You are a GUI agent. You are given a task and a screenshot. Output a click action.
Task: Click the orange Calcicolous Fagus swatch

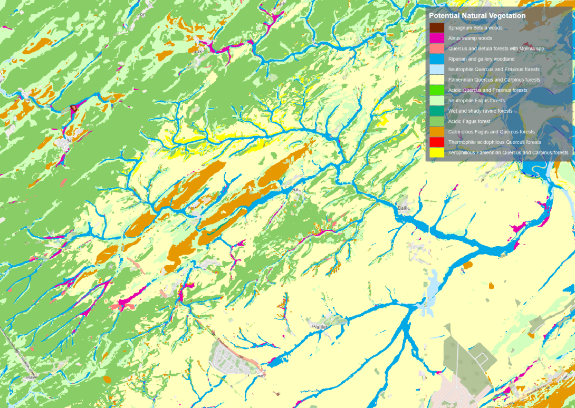click(438, 131)
